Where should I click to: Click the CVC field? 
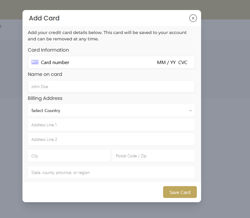(x=183, y=62)
